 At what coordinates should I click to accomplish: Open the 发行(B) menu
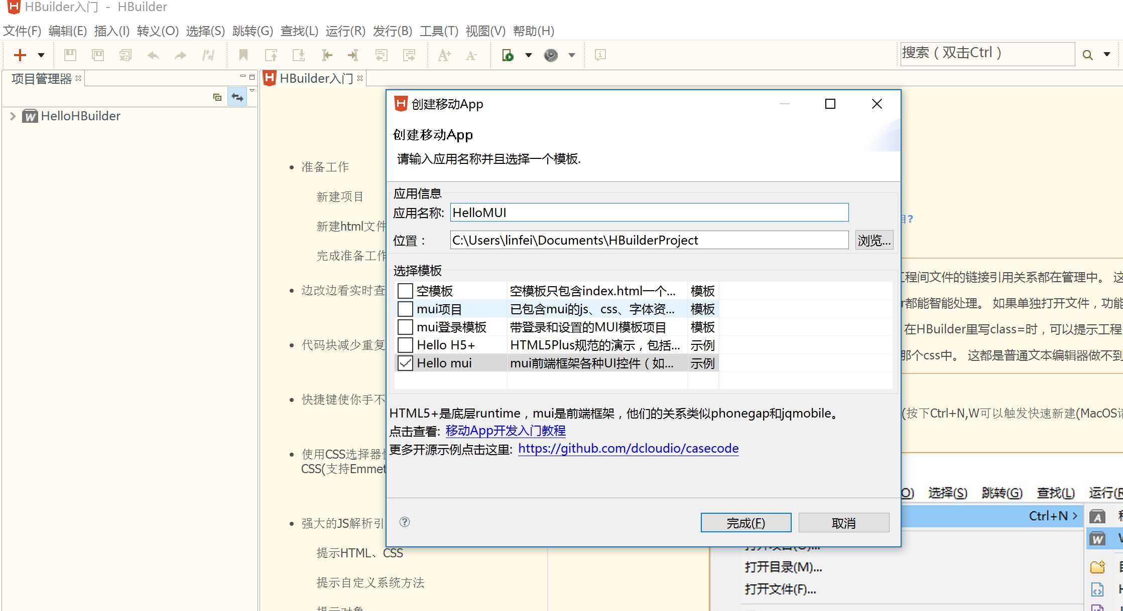pyautogui.click(x=393, y=31)
